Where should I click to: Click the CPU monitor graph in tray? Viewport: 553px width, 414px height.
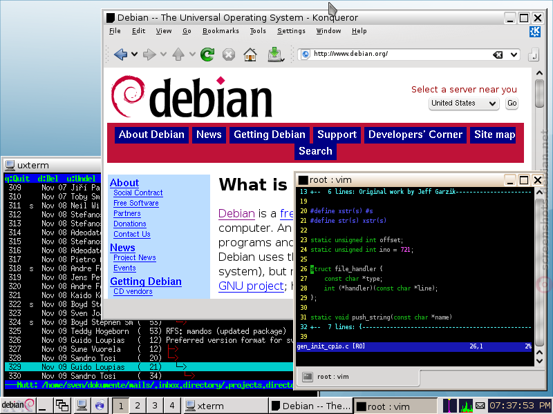pos(465,406)
